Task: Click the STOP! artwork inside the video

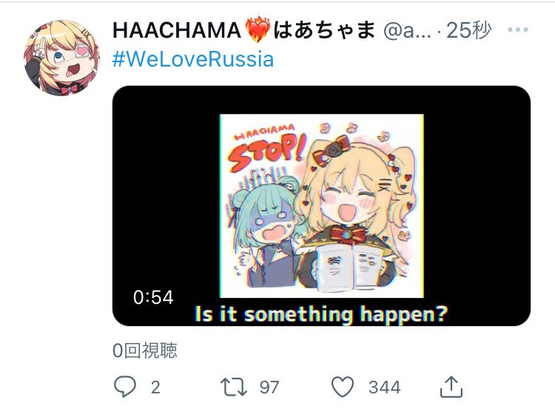Action: click(267, 149)
